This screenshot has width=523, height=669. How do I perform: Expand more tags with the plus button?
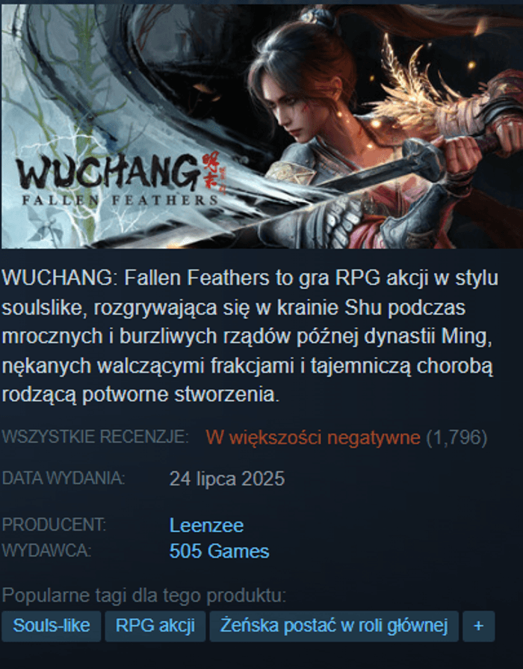(x=478, y=626)
